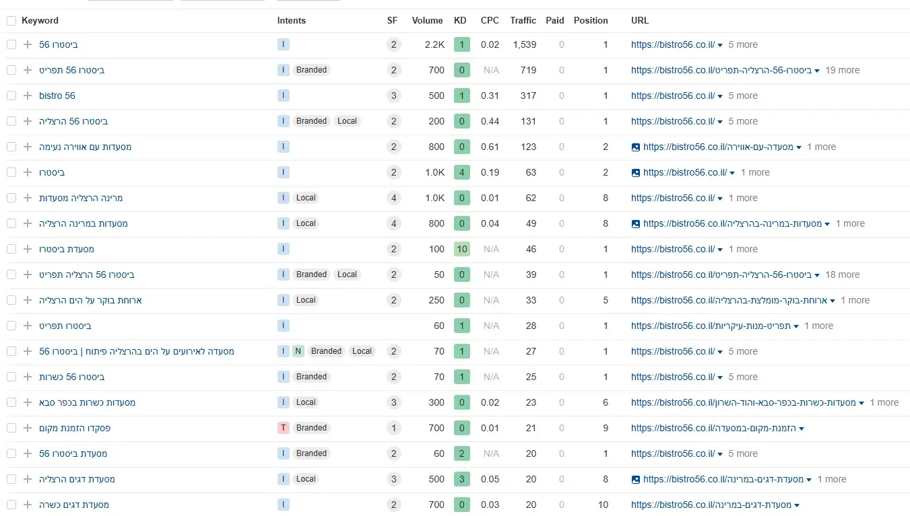Image resolution: width=910 pixels, height=516 pixels.
Task: Click the image icon before URL in 'ביסטרו' row
Action: (x=636, y=172)
